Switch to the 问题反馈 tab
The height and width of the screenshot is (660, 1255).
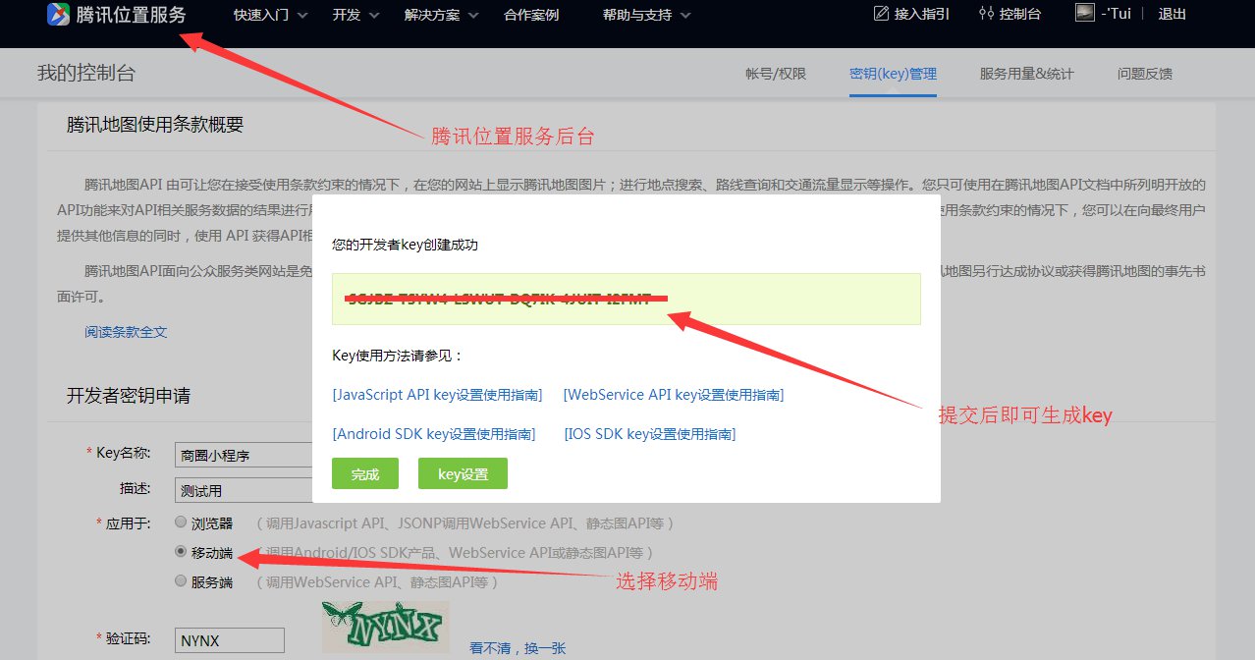pos(1144,74)
